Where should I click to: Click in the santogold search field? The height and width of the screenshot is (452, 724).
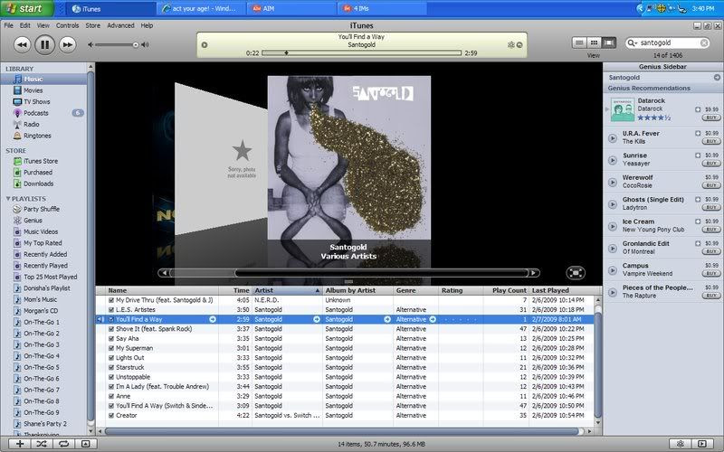click(668, 42)
